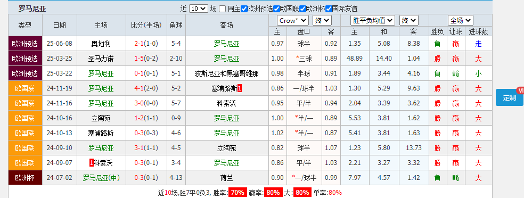Select handicap 一/球半 in 24-11-19 row

coord(304,88)
